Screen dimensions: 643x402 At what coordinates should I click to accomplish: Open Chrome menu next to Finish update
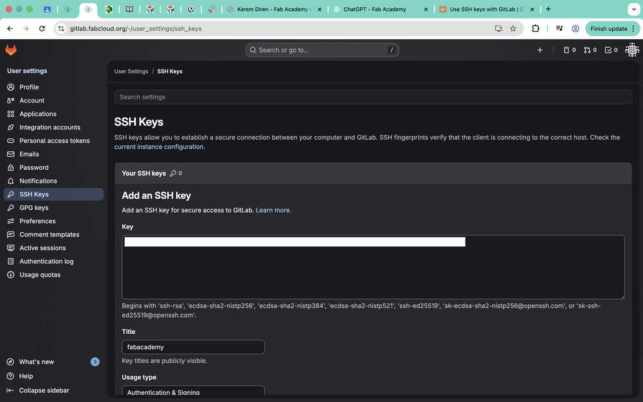click(x=635, y=29)
